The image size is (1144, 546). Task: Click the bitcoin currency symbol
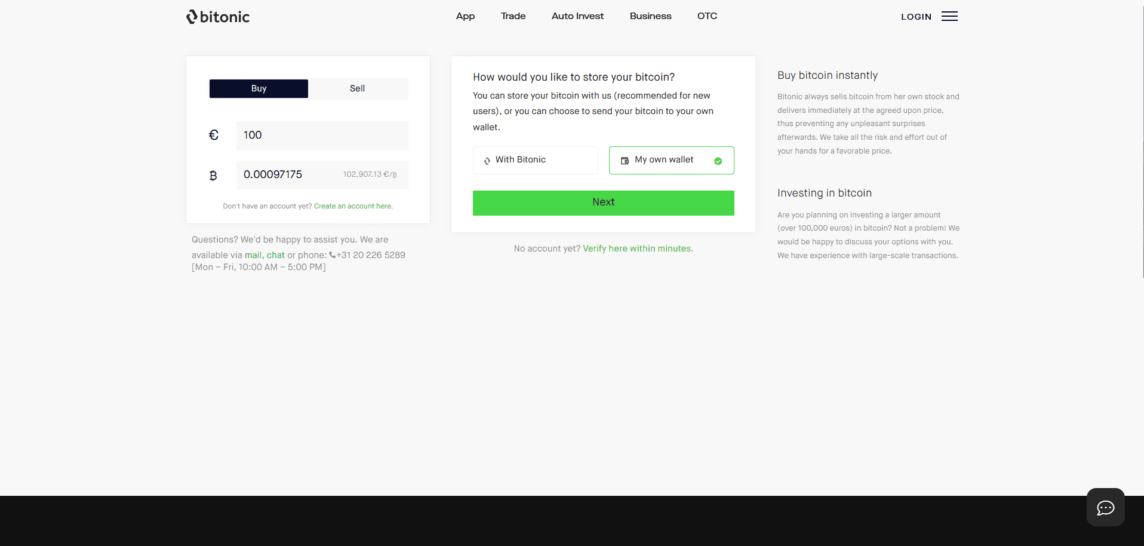[213, 176]
